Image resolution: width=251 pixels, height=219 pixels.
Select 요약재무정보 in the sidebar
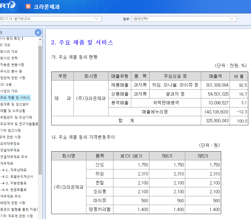[11, 144]
